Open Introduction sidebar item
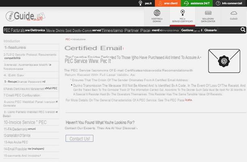Screen dimensions: 247x162 coord(12,41)
